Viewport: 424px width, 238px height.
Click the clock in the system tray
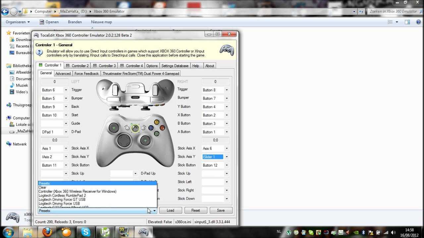pyautogui.click(x=409, y=232)
